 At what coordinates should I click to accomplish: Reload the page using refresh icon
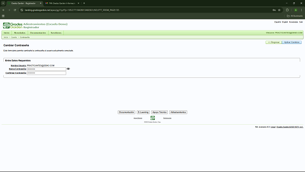click(x=15, y=10)
